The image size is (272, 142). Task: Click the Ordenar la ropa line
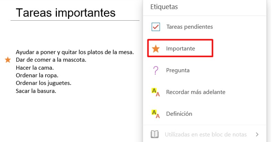click(x=37, y=75)
